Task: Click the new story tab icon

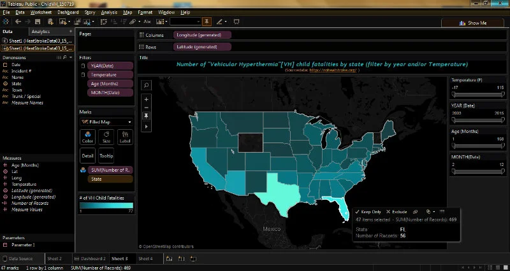Action: pyautogui.click(x=193, y=259)
